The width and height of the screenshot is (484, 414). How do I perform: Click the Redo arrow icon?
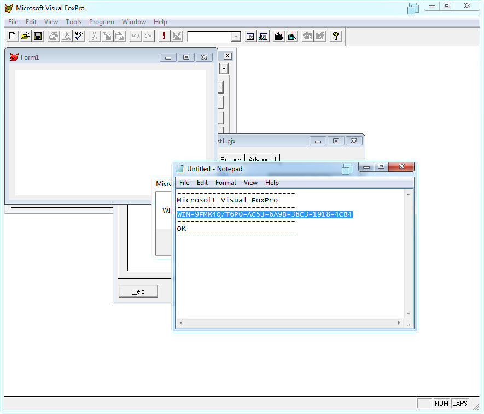pos(148,36)
